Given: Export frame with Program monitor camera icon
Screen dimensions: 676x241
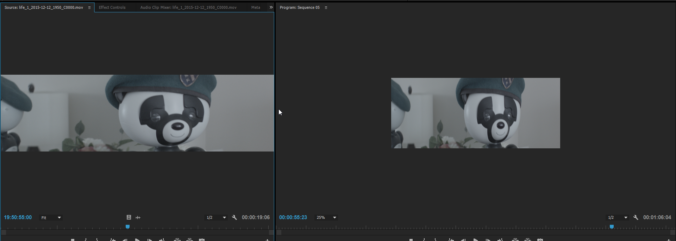Looking at the screenshot, I should tap(540, 240).
